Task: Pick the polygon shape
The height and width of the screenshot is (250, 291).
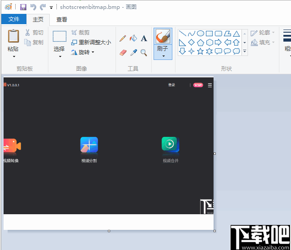Action: (227, 34)
